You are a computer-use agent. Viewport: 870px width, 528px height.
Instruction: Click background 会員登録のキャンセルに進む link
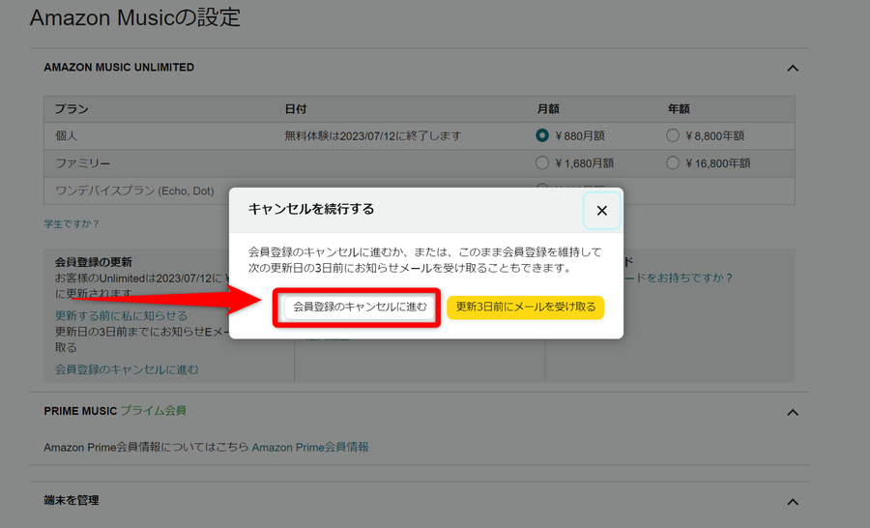127,369
